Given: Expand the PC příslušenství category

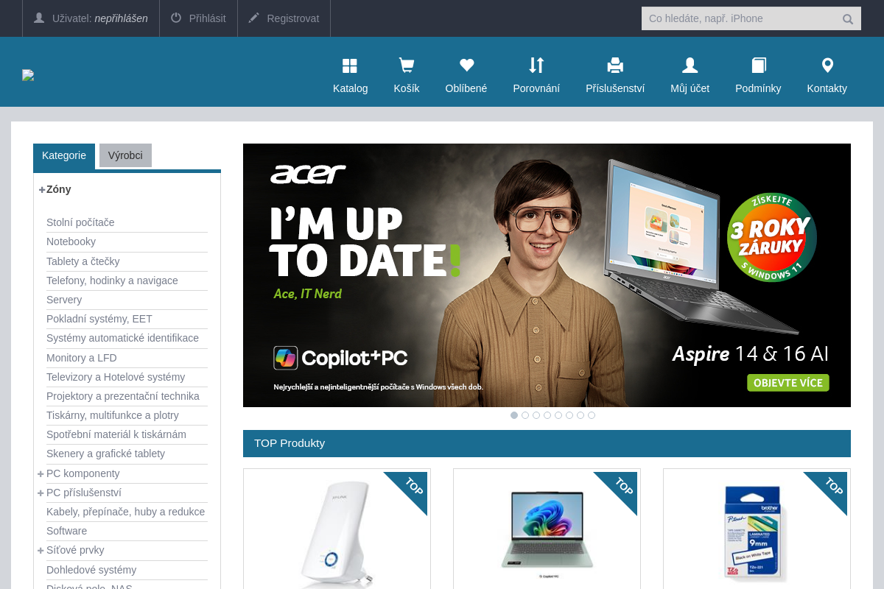Looking at the screenshot, I should point(41,493).
